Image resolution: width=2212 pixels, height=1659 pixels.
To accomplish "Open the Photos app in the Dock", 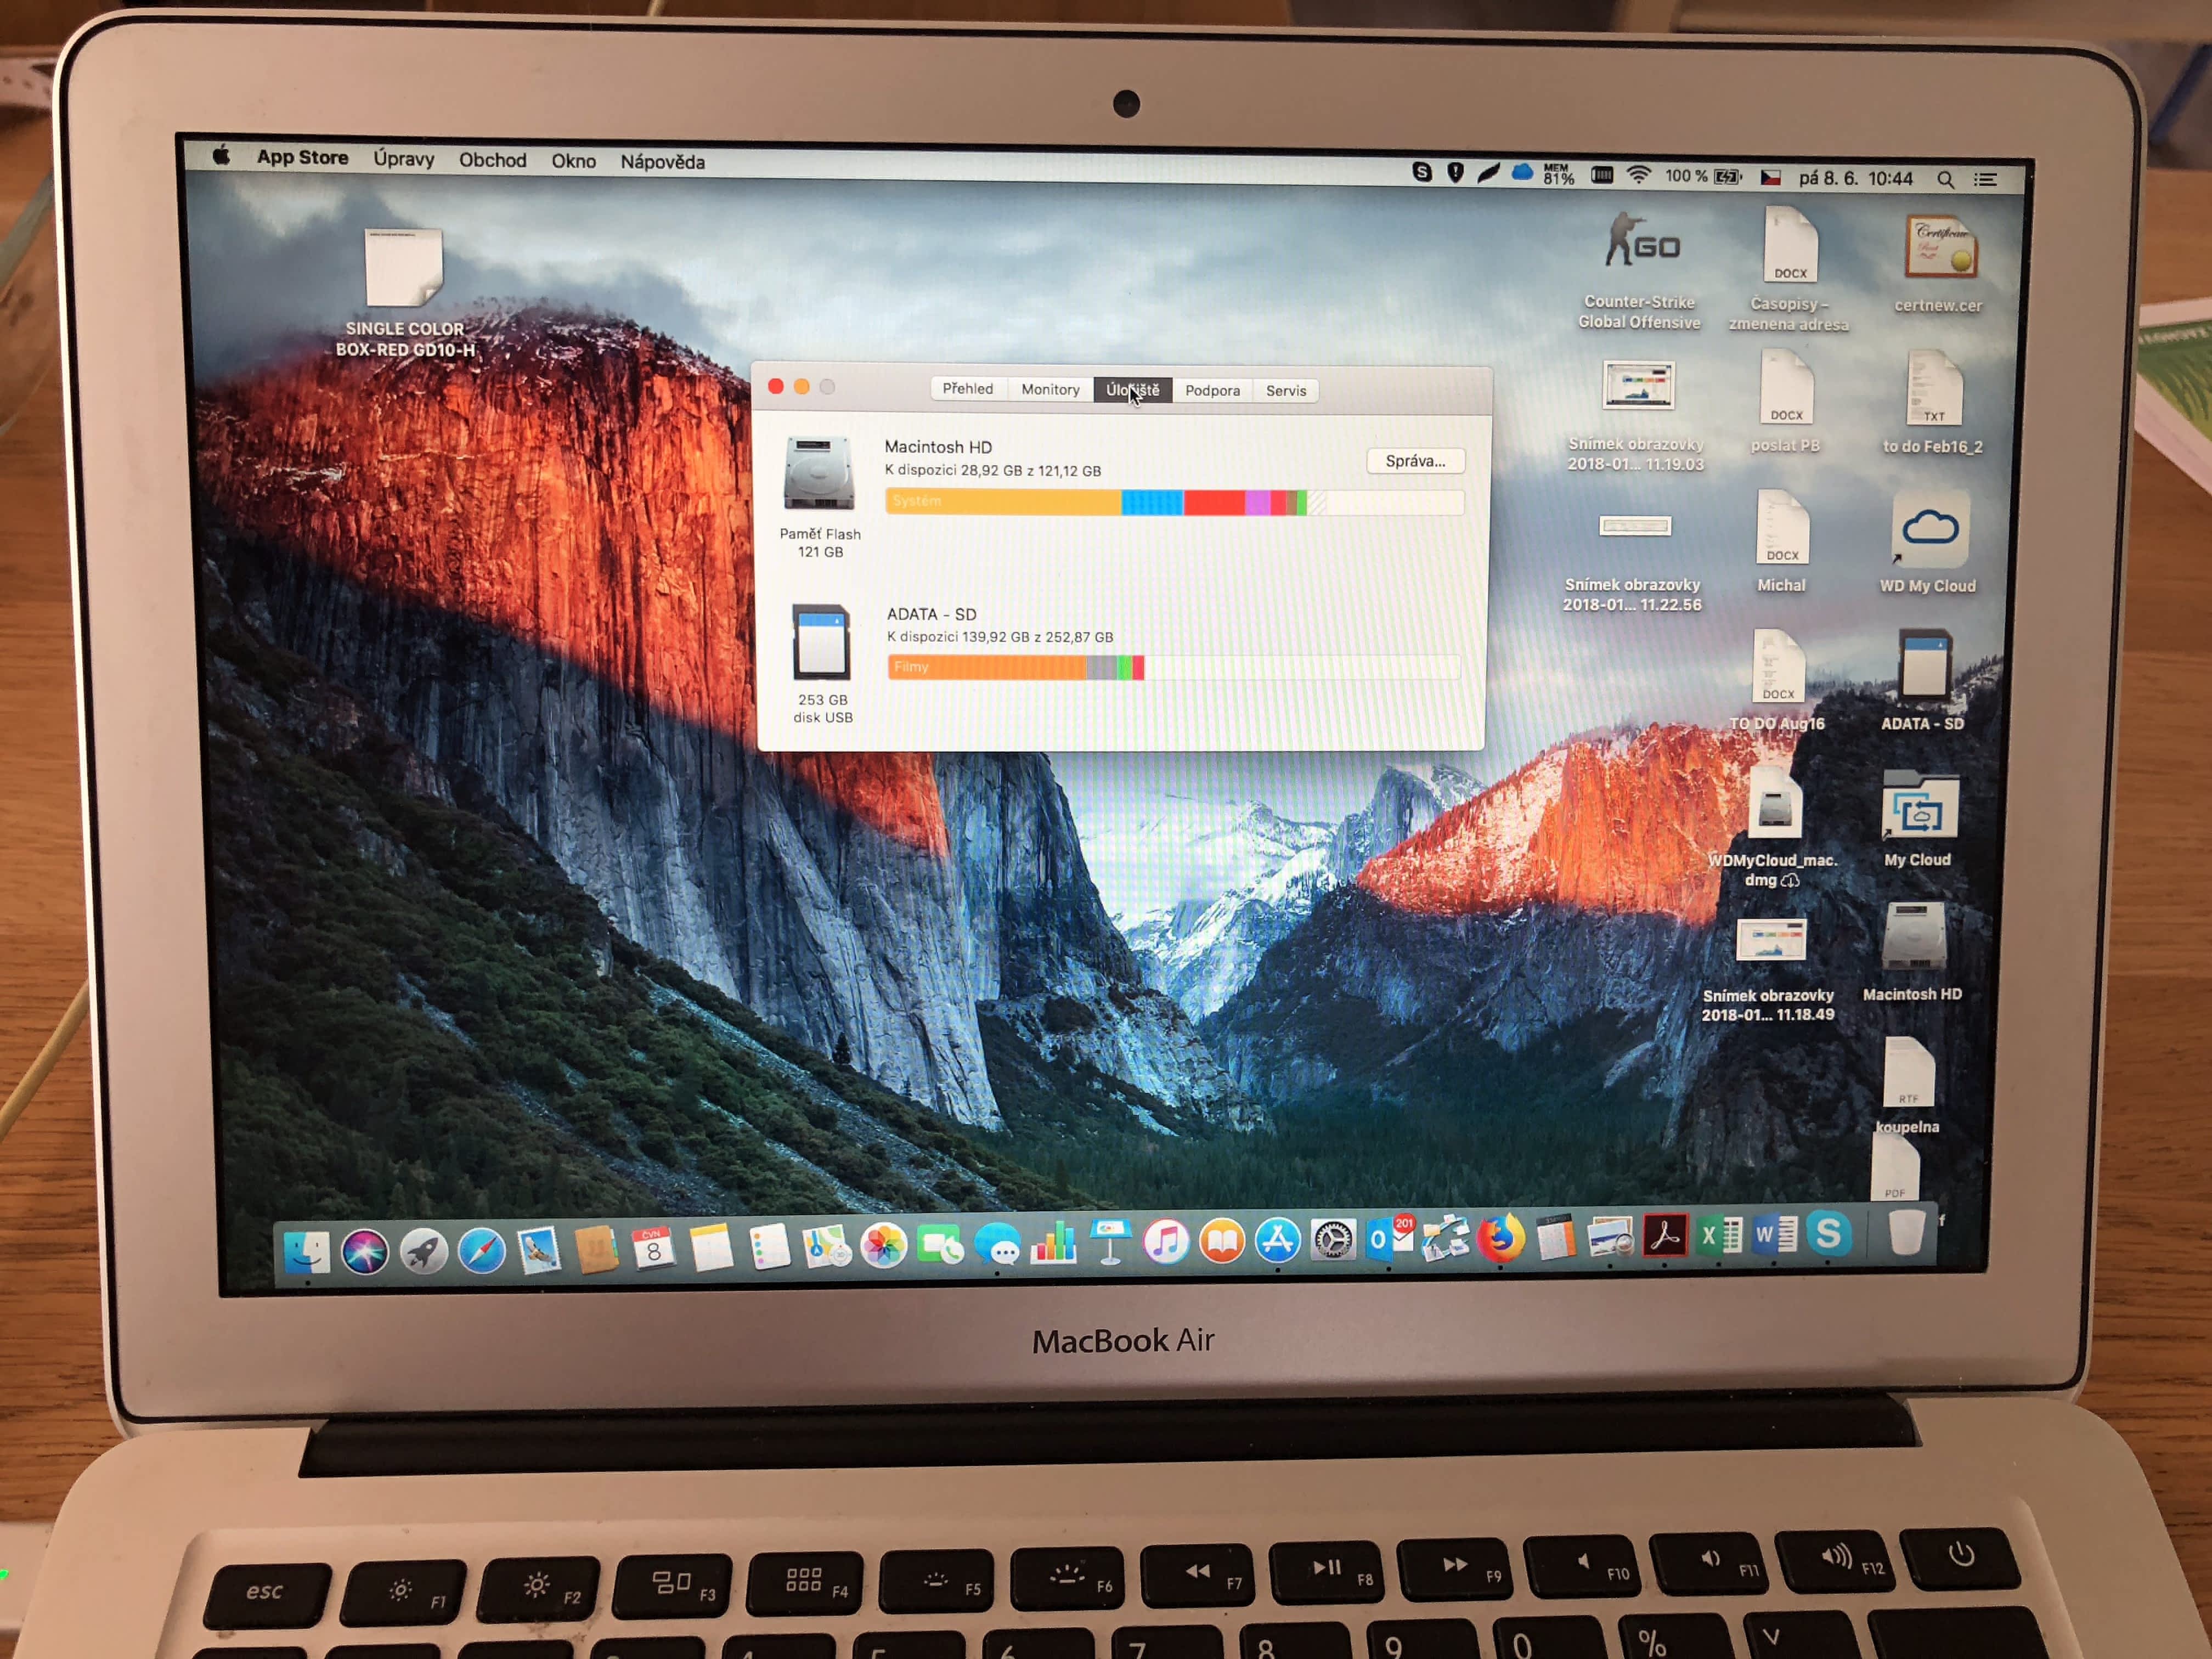I will point(884,1246).
